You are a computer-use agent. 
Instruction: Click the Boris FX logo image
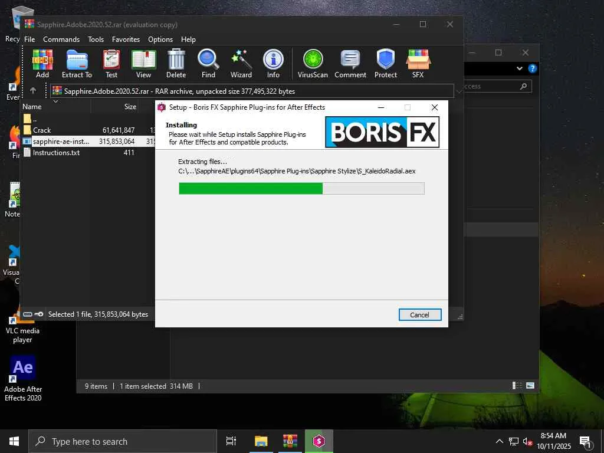pyautogui.click(x=382, y=132)
